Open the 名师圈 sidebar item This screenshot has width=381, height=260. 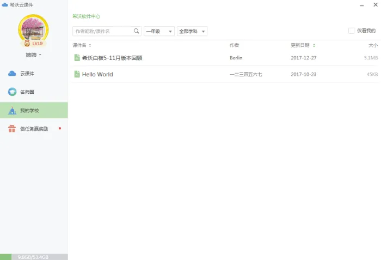tap(27, 92)
